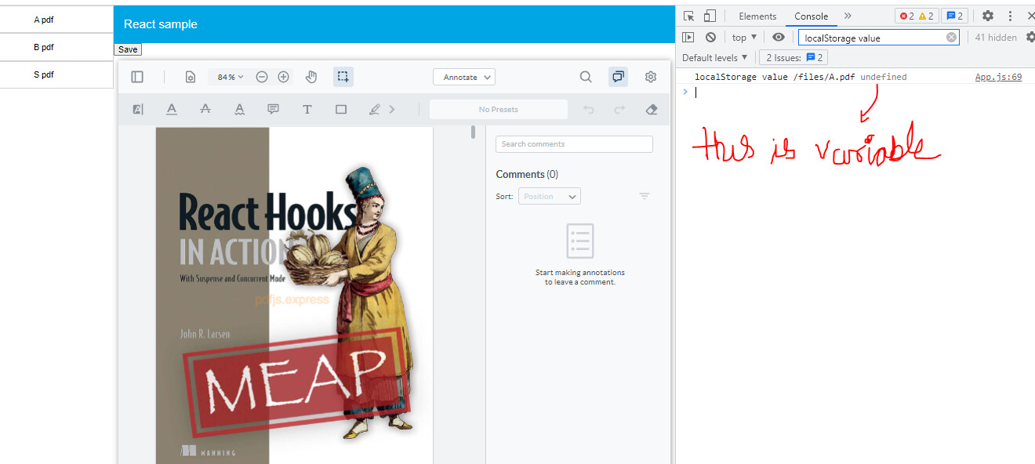1035x464 pixels.
Task: Expand more annotation tools chevron
Action: click(x=393, y=110)
